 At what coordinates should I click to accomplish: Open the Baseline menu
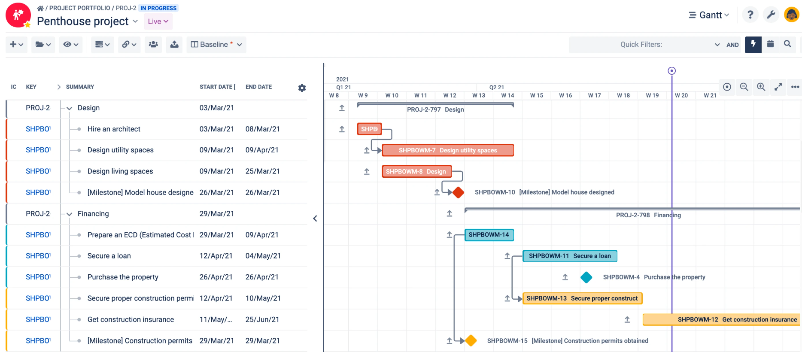tap(216, 44)
